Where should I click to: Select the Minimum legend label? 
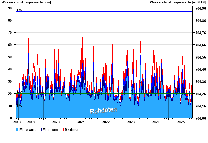(x=50, y=129)
